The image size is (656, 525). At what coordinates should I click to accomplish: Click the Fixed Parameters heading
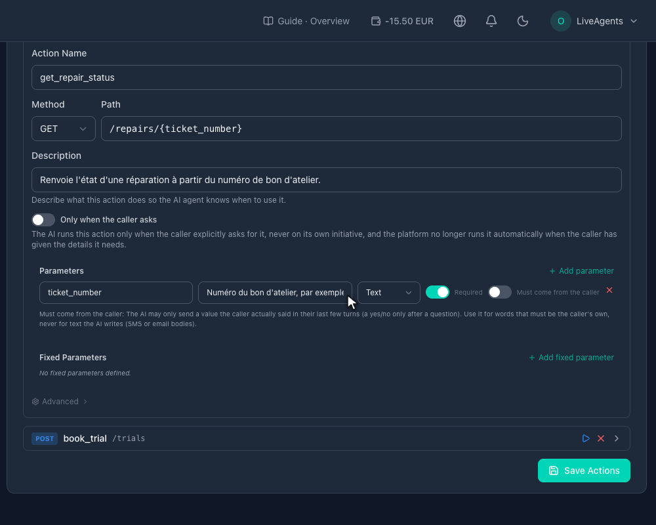click(x=73, y=358)
